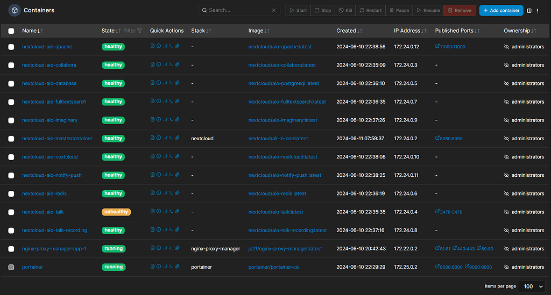Image resolution: width=551 pixels, height=295 pixels.
Task: Open the State filter funnel
Action: (140, 31)
